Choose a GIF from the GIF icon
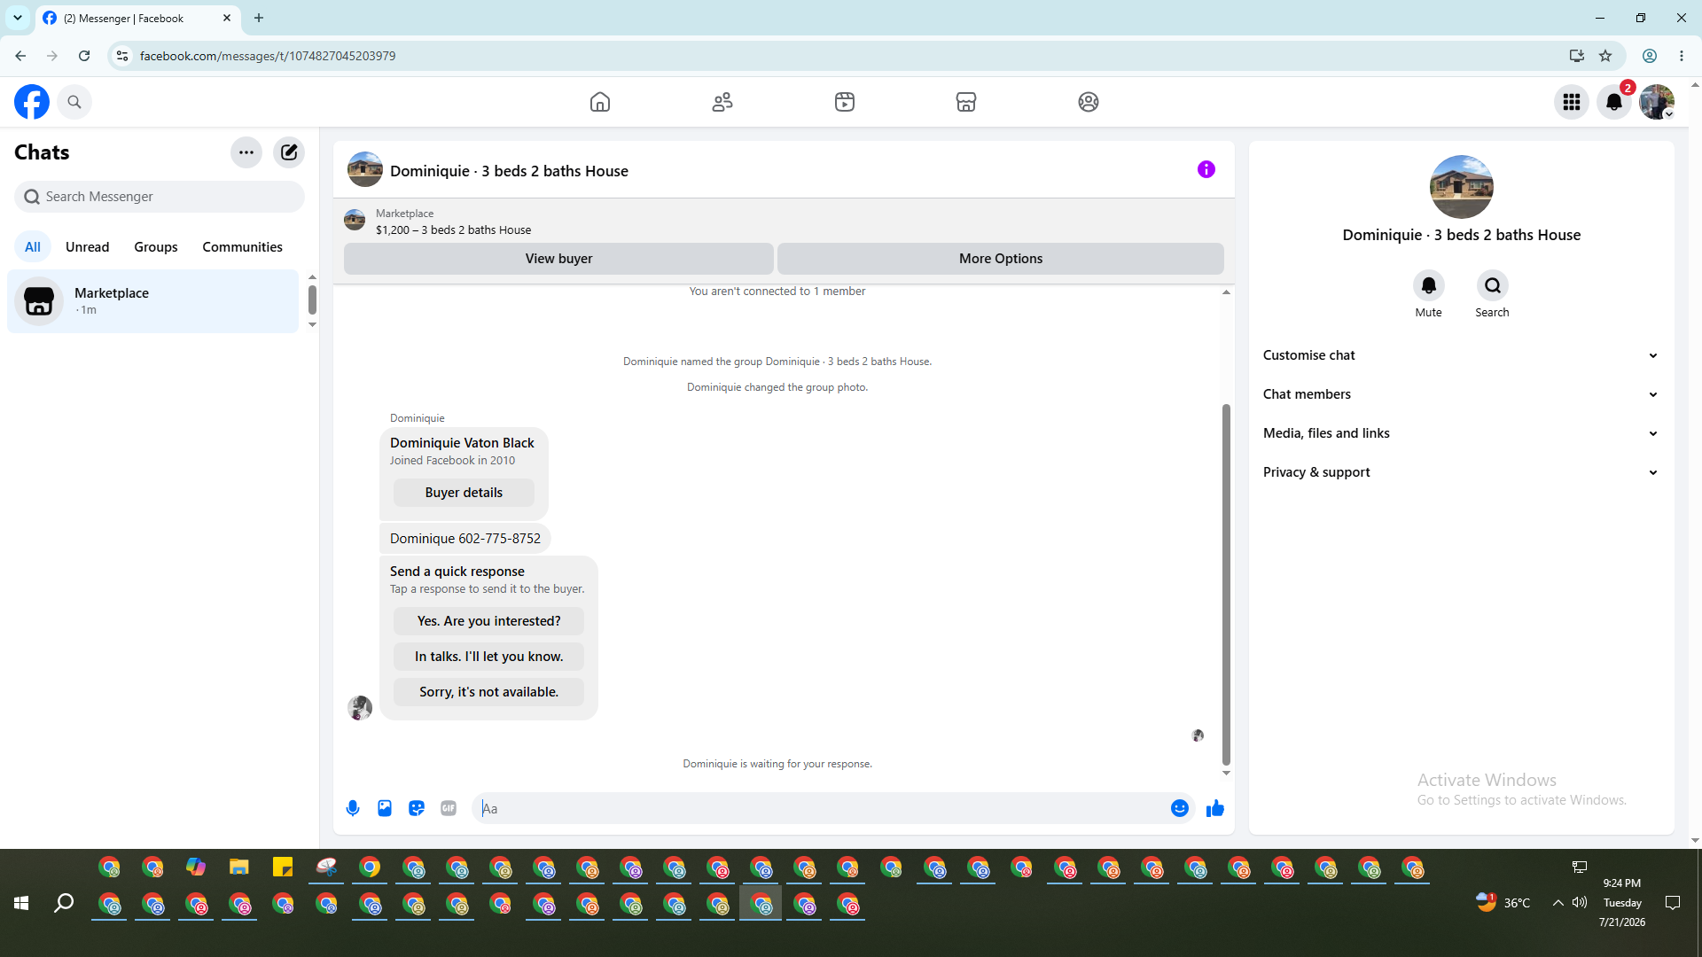 pyautogui.click(x=449, y=808)
